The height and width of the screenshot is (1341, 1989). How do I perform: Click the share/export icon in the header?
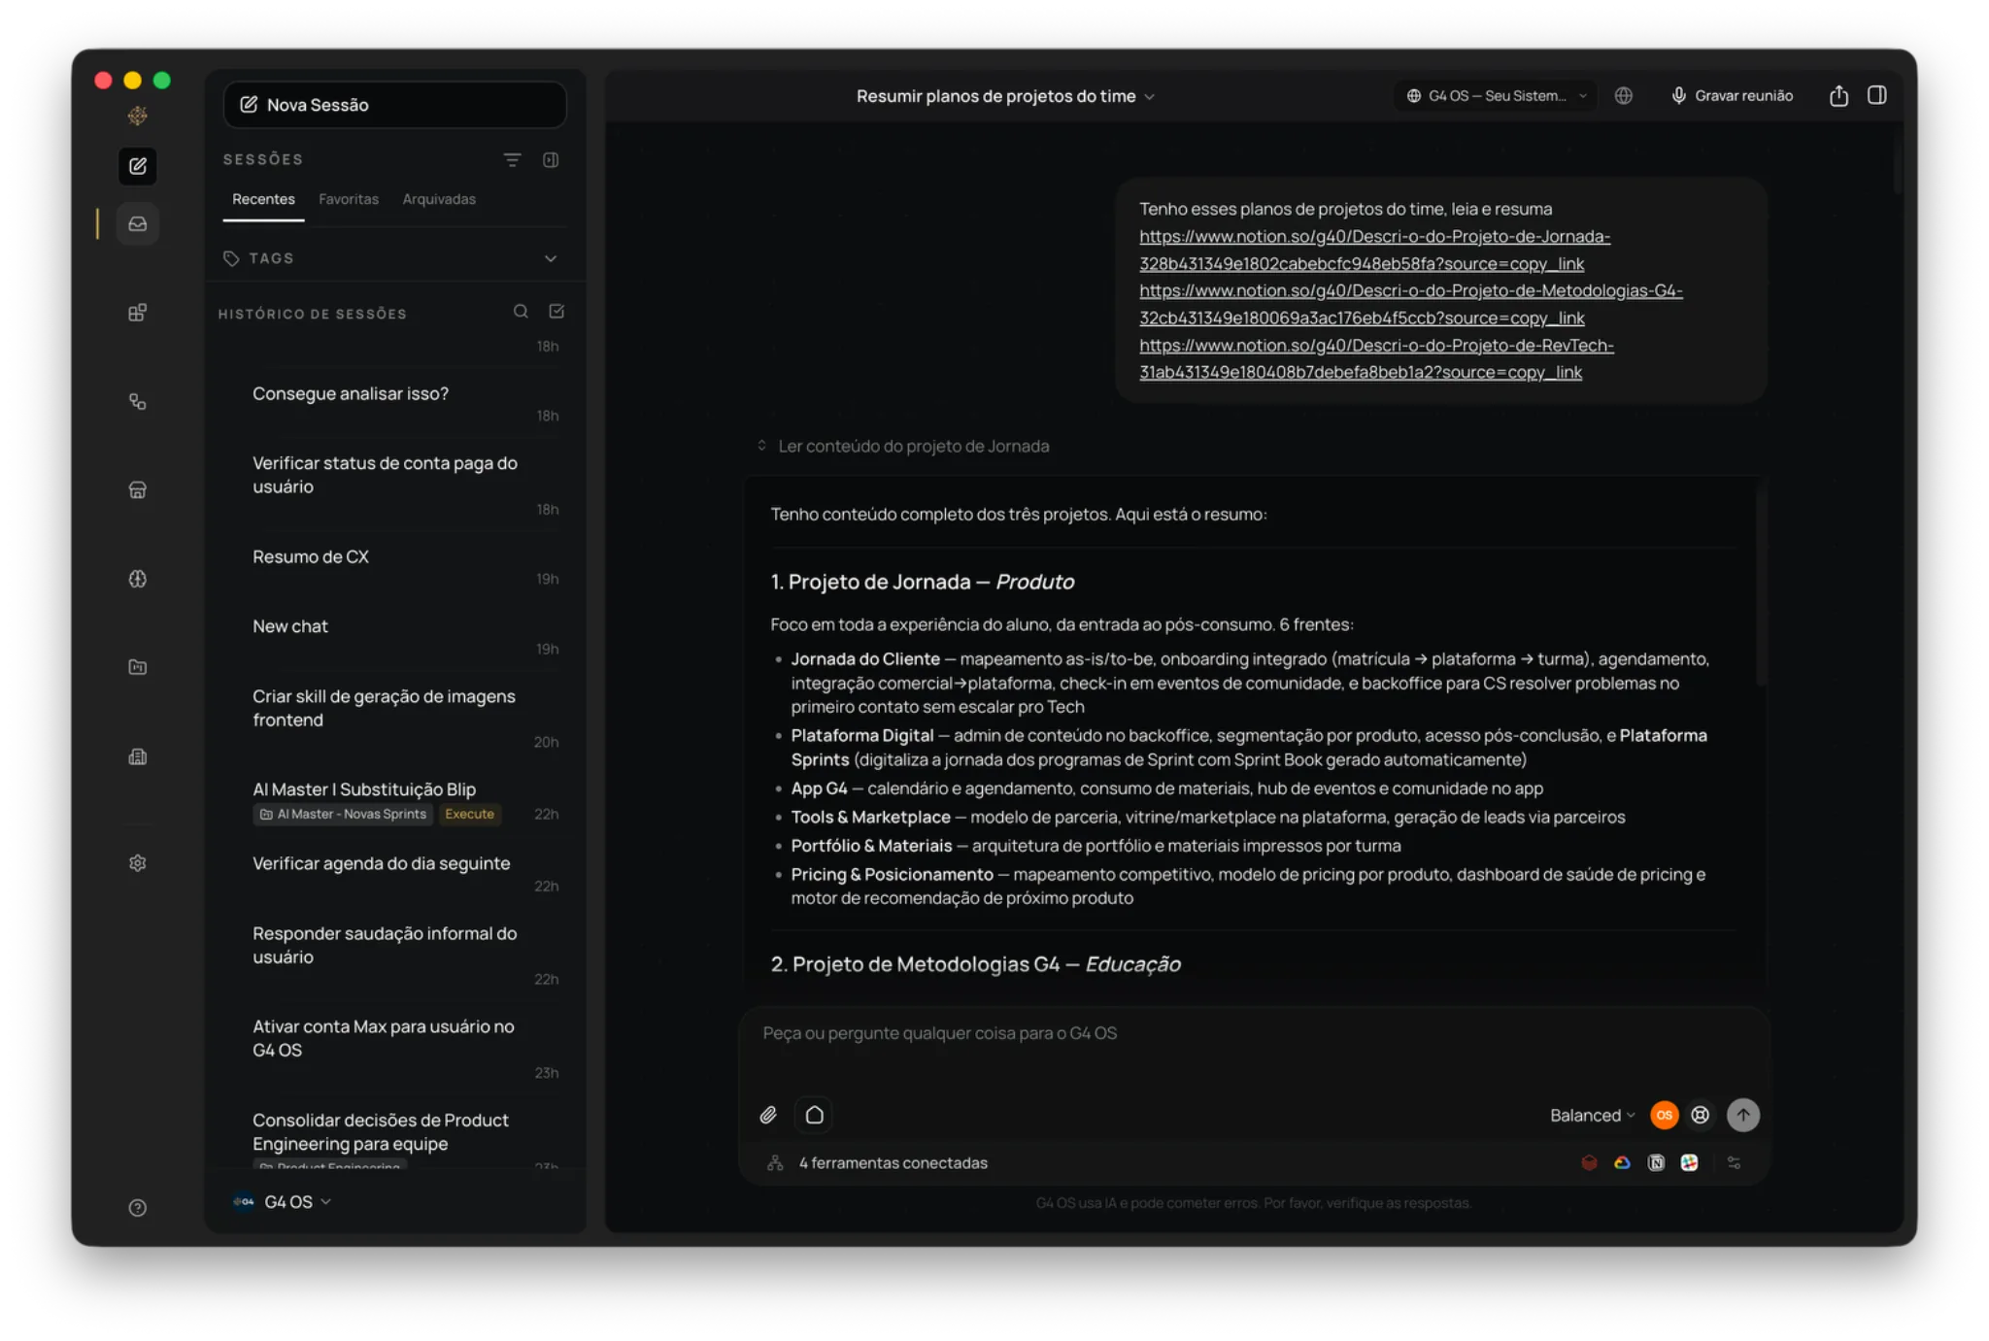pos(1838,95)
